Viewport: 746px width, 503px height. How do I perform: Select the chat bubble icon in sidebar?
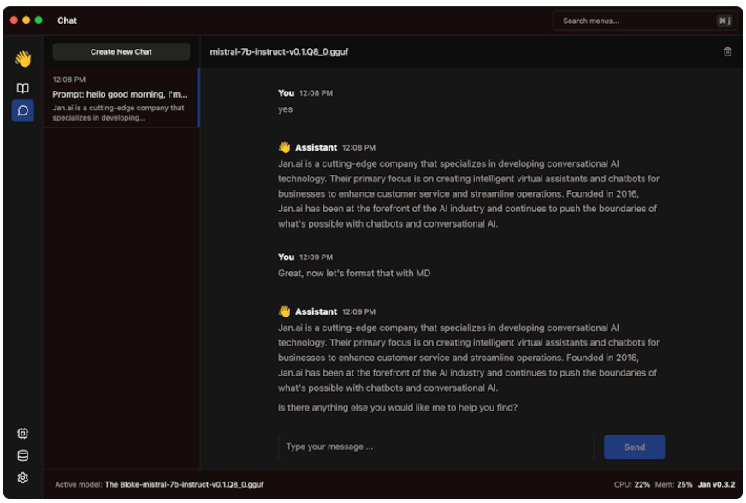[23, 110]
